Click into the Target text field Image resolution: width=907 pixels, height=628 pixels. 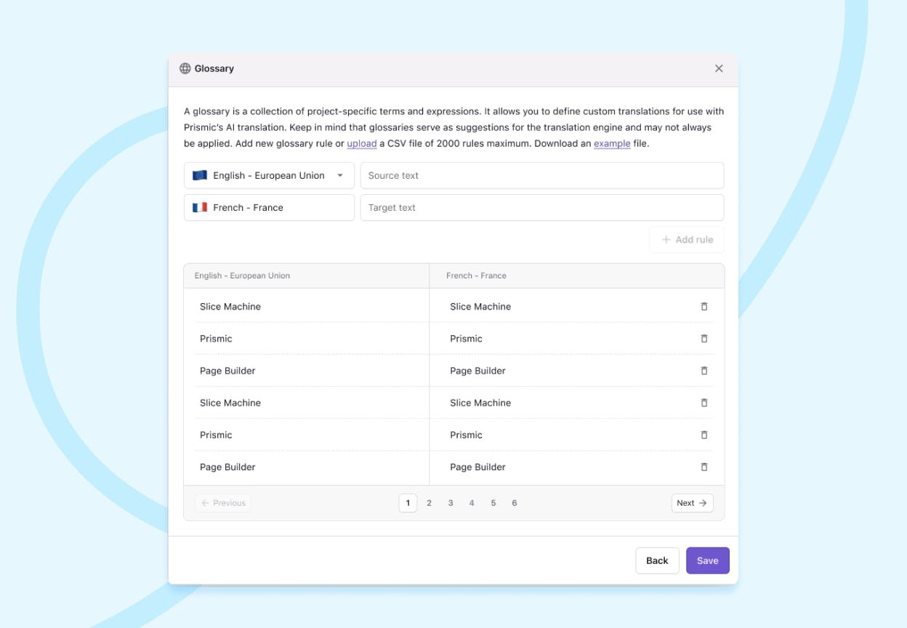541,207
